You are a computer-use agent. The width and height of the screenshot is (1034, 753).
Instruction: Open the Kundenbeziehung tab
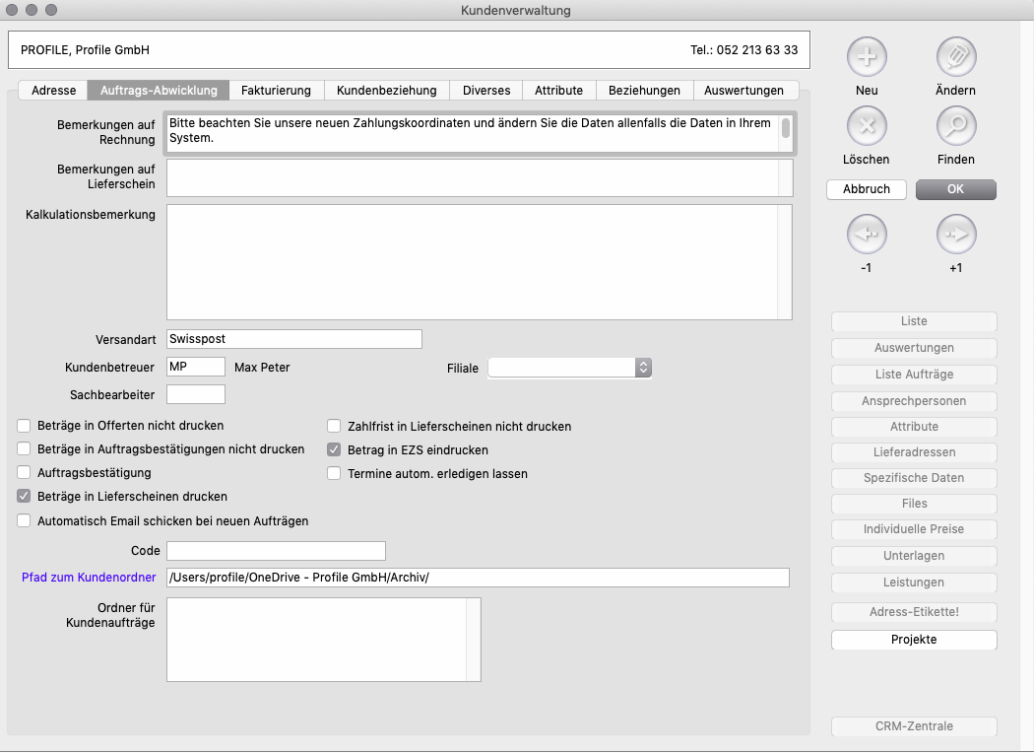[386, 90]
